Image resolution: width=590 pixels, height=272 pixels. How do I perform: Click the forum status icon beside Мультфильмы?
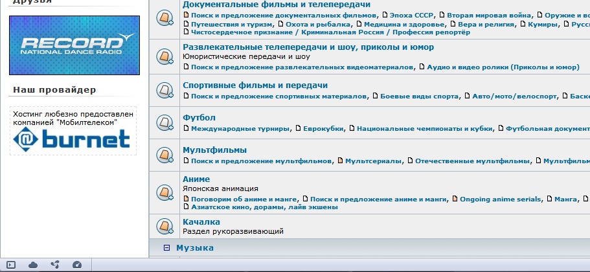pos(165,155)
